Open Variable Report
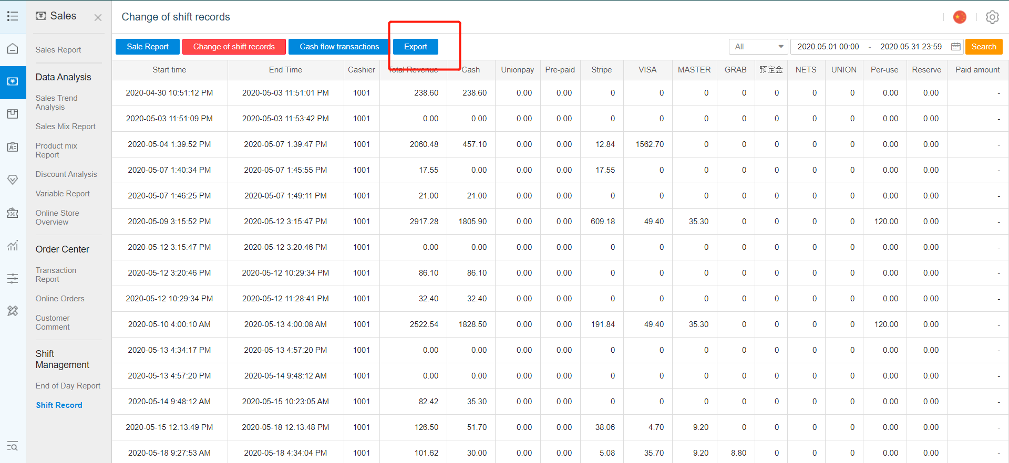This screenshot has height=463, width=1009. pyautogui.click(x=63, y=194)
